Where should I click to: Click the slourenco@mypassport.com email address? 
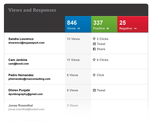tap(26, 43)
